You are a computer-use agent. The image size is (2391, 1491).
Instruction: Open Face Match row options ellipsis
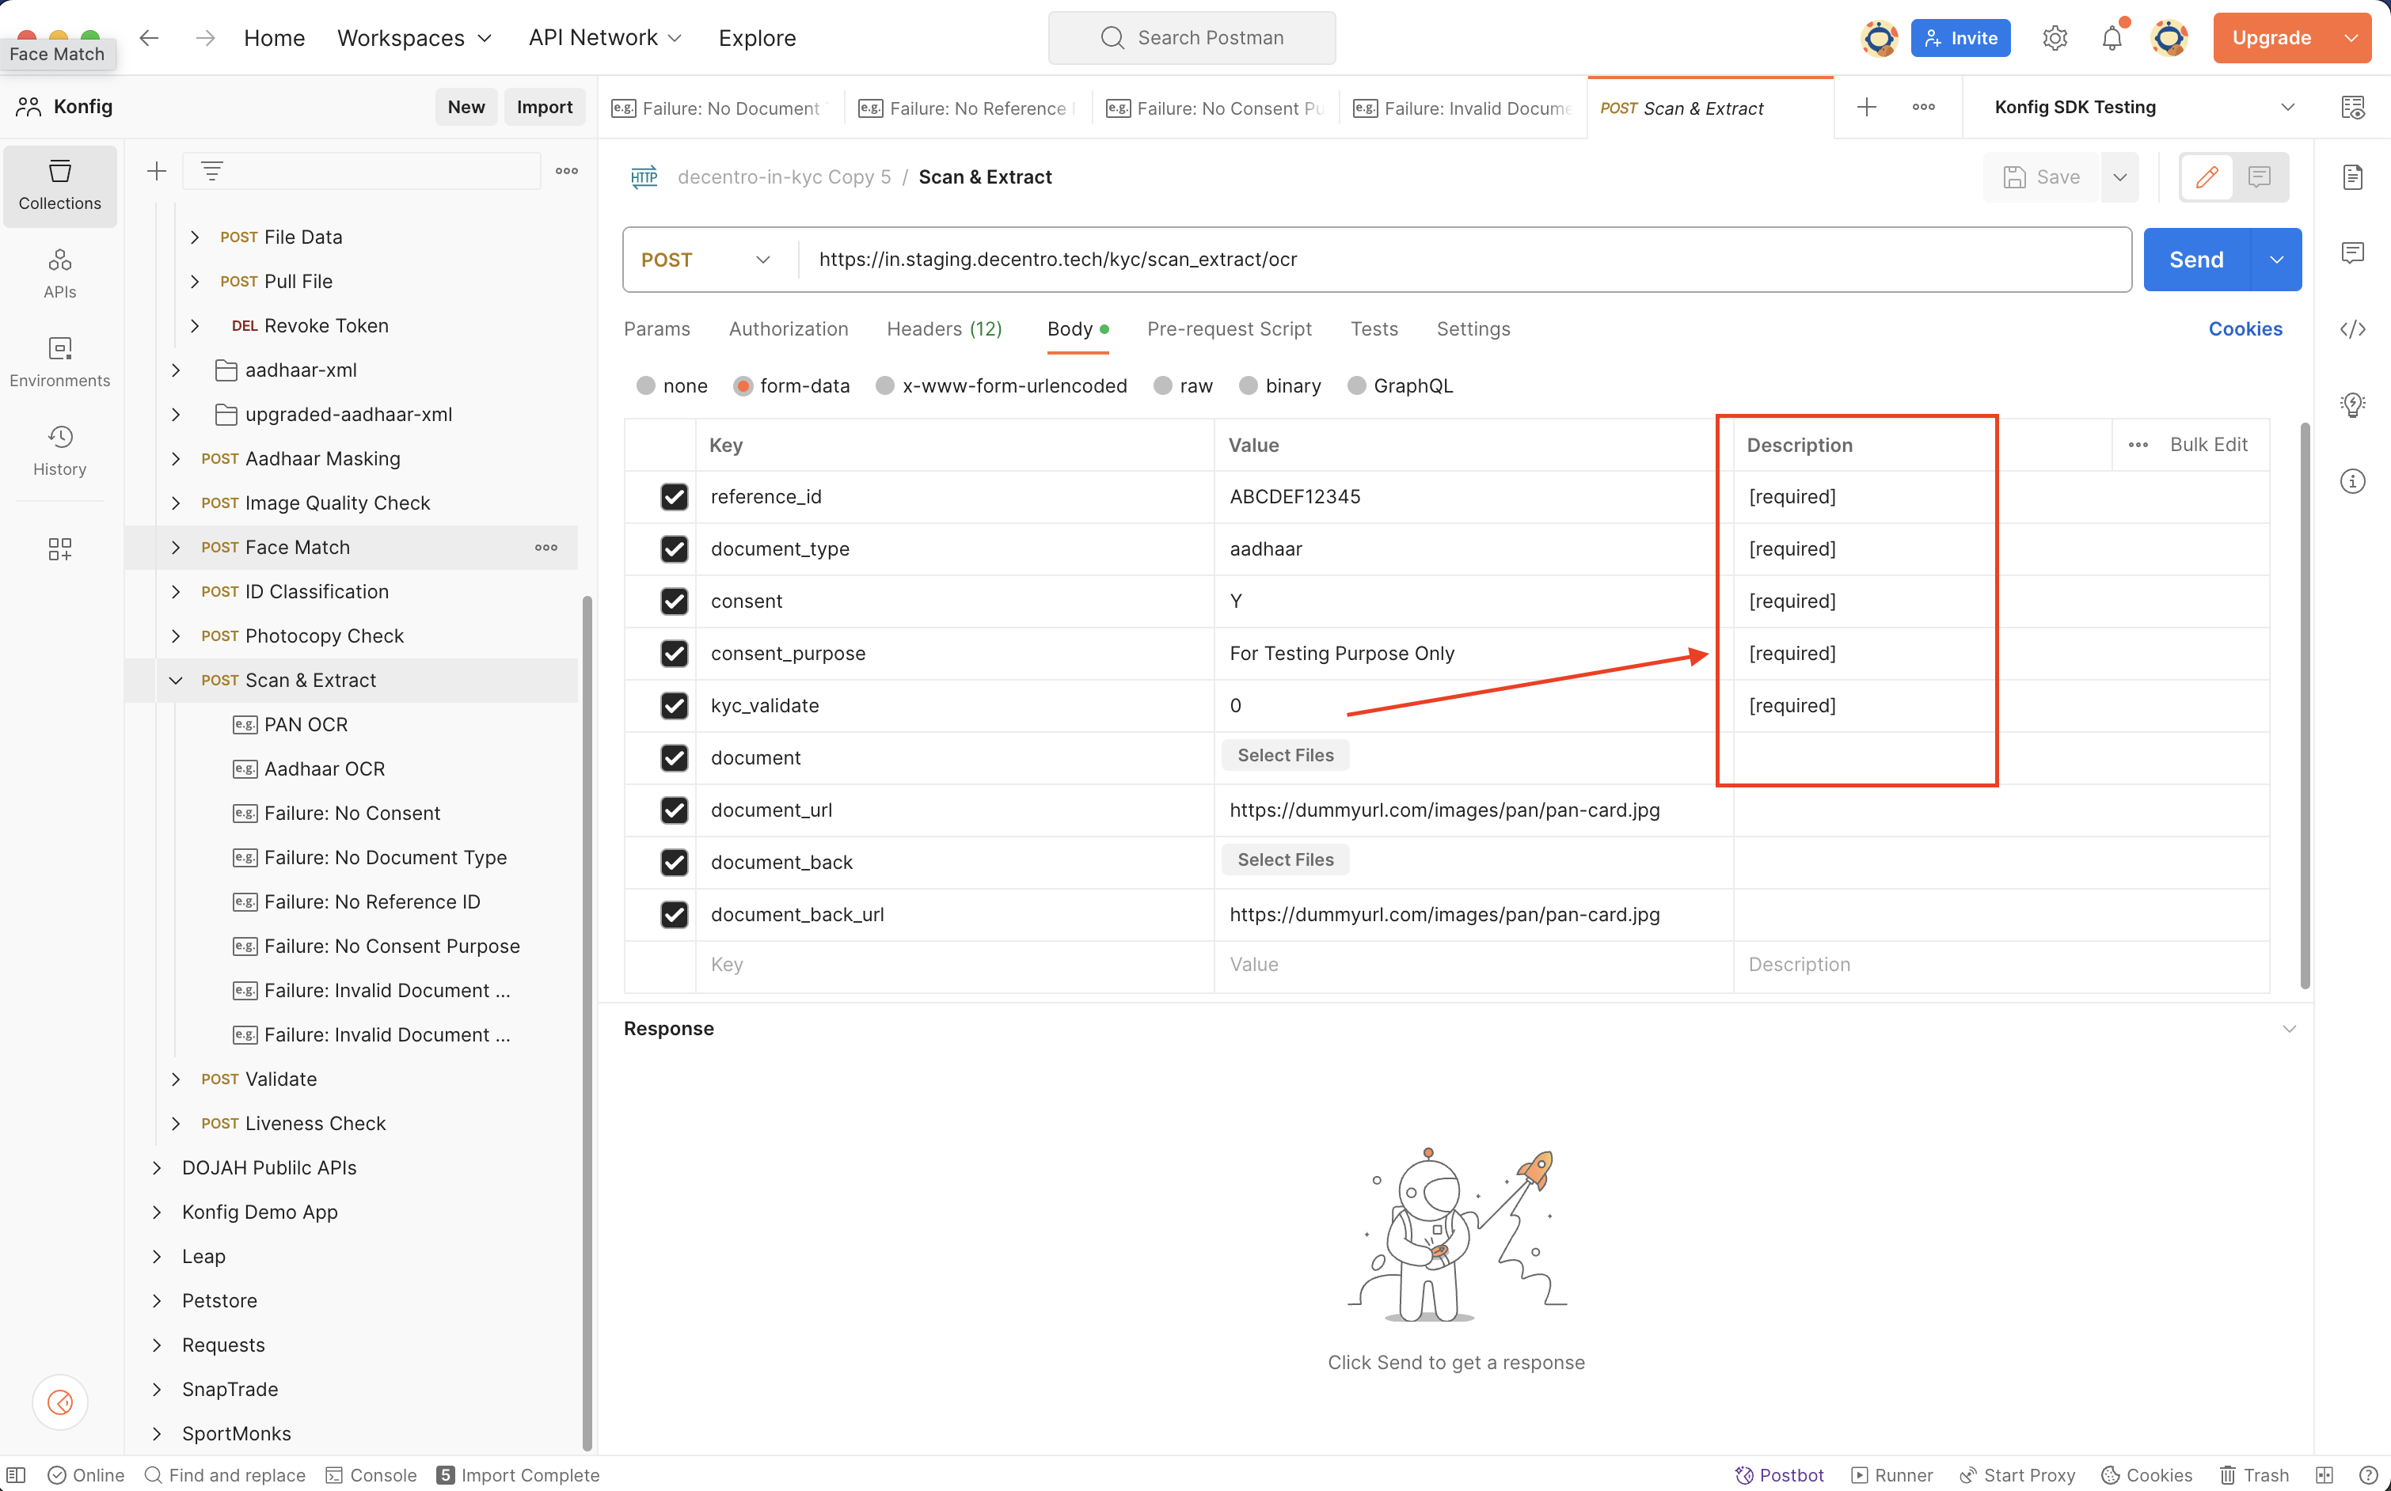(545, 548)
